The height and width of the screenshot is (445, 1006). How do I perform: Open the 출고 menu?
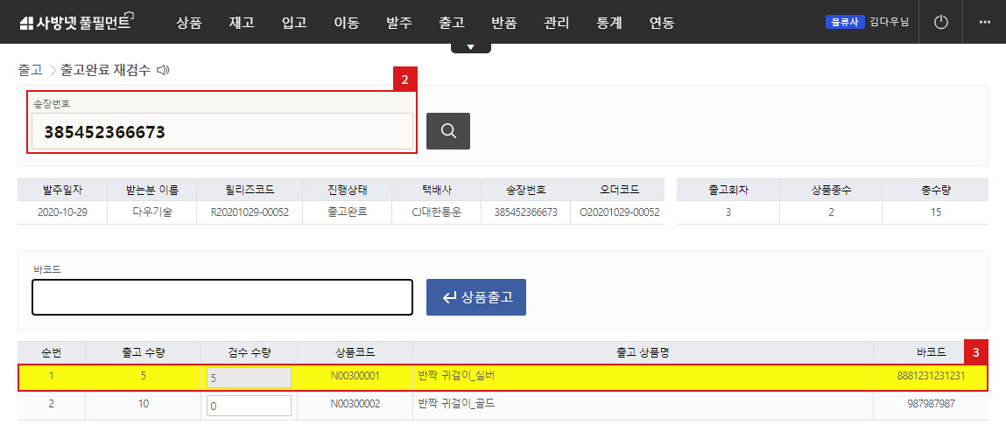click(452, 23)
